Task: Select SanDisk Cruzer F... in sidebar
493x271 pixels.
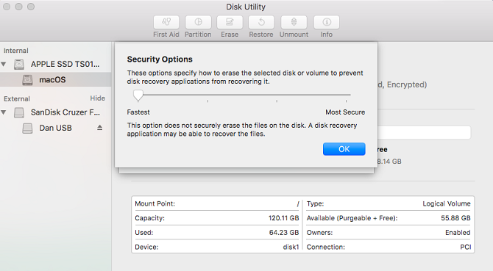Action: click(55, 112)
